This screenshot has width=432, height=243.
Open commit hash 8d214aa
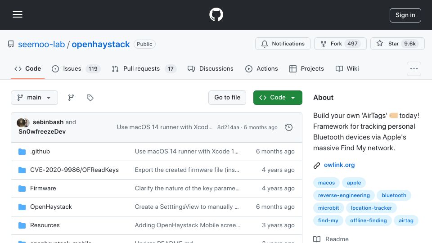point(228,127)
